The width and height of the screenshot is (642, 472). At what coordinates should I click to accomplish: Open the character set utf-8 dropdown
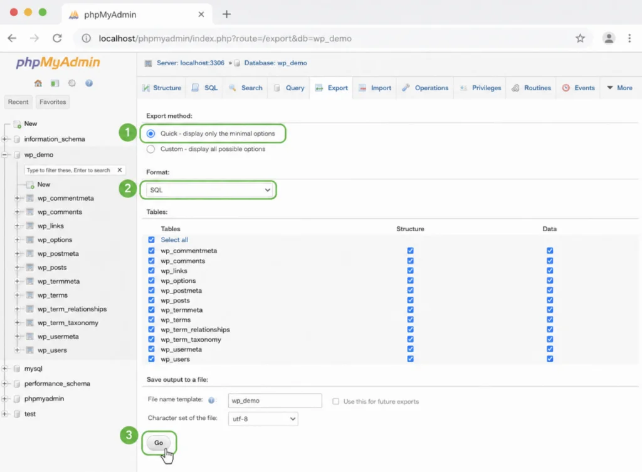[263, 419]
